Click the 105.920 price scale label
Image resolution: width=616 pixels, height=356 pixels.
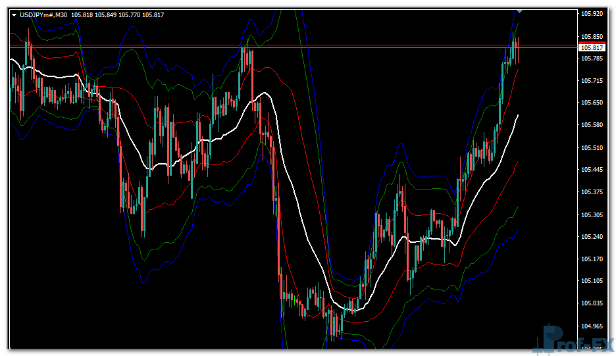coord(592,14)
